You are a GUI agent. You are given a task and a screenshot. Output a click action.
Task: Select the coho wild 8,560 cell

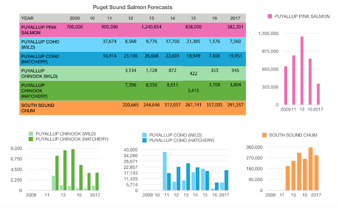(131, 41)
